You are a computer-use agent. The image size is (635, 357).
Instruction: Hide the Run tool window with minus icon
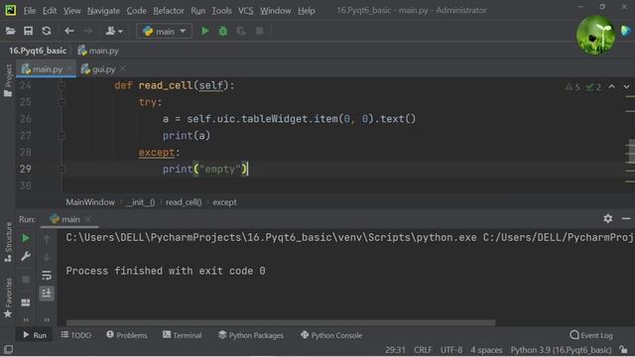point(626,218)
